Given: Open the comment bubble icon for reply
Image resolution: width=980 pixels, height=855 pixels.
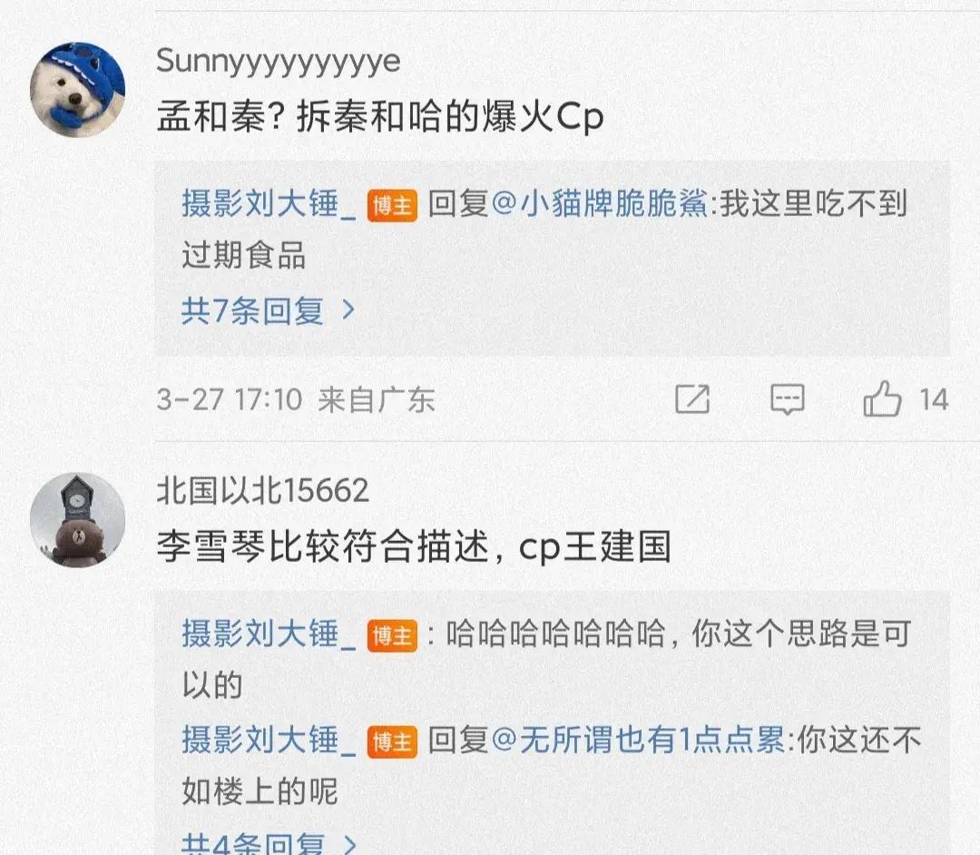Looking at the screenshot, I should click(788, 399).
